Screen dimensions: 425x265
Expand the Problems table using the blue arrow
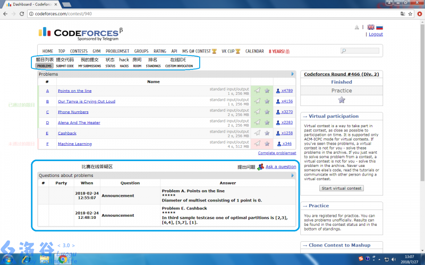[292, 74]
